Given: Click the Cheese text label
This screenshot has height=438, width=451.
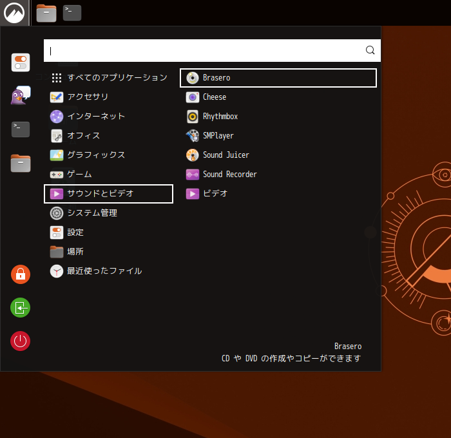Looking at the screenshot, I should [x=215, y=97].
